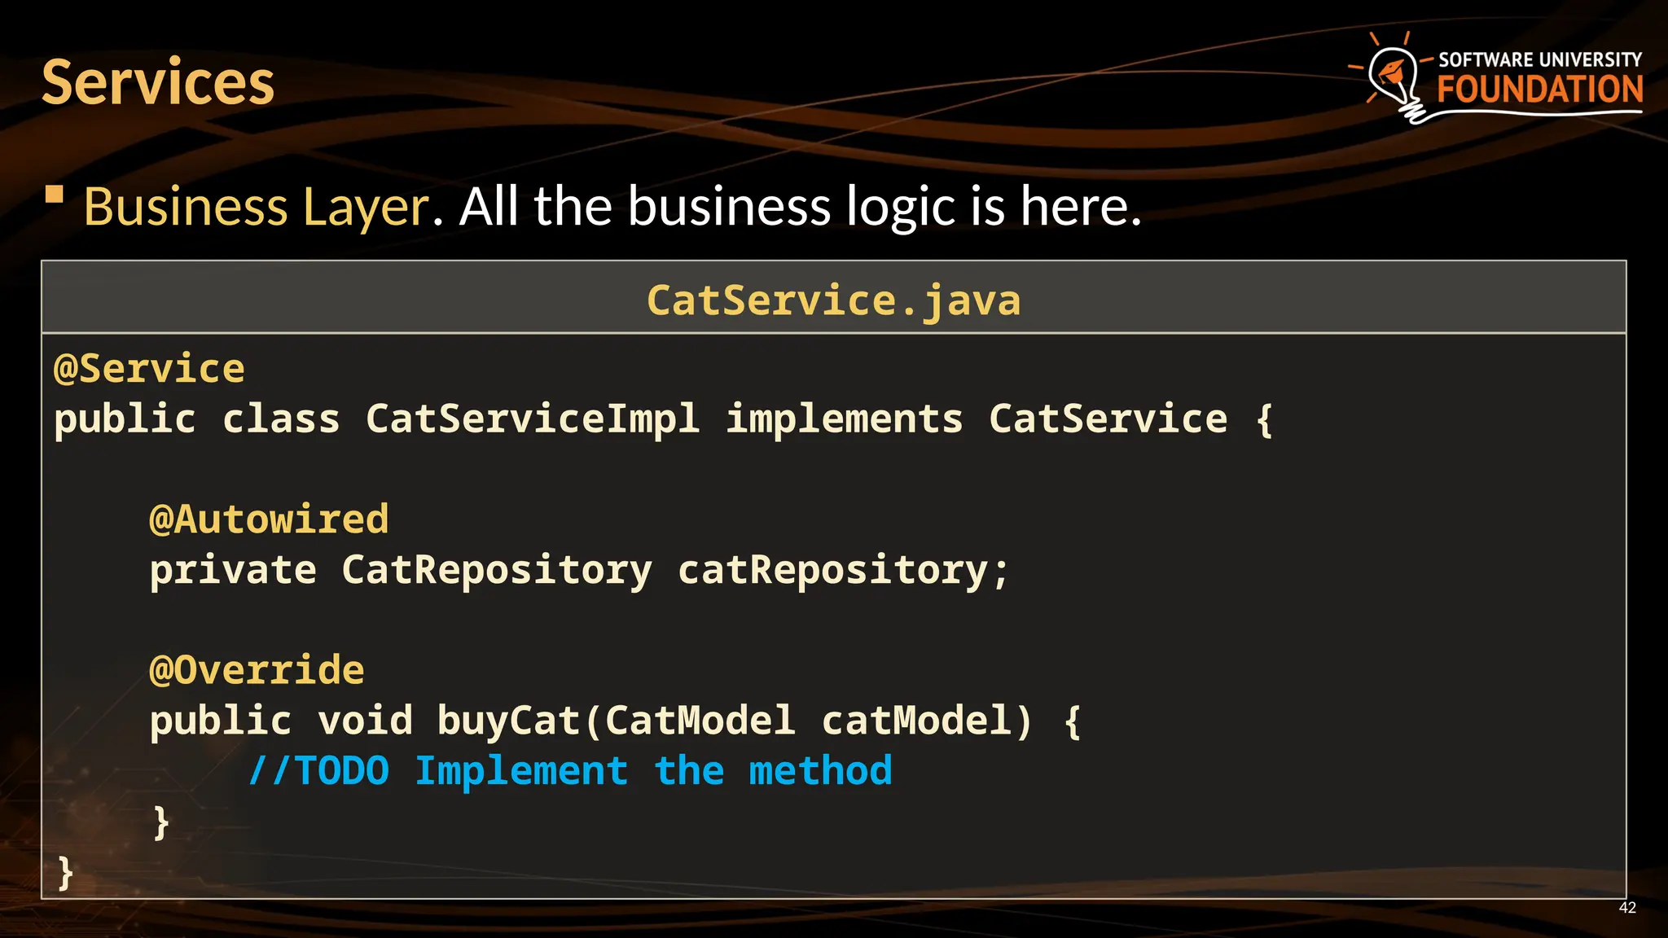Click the buyCat method name
Viewport: 1668px width, 938px height.
(507, 721)
